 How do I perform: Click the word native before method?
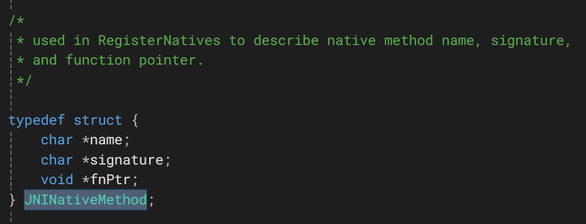pyautogui.click(x=351, y=40)
